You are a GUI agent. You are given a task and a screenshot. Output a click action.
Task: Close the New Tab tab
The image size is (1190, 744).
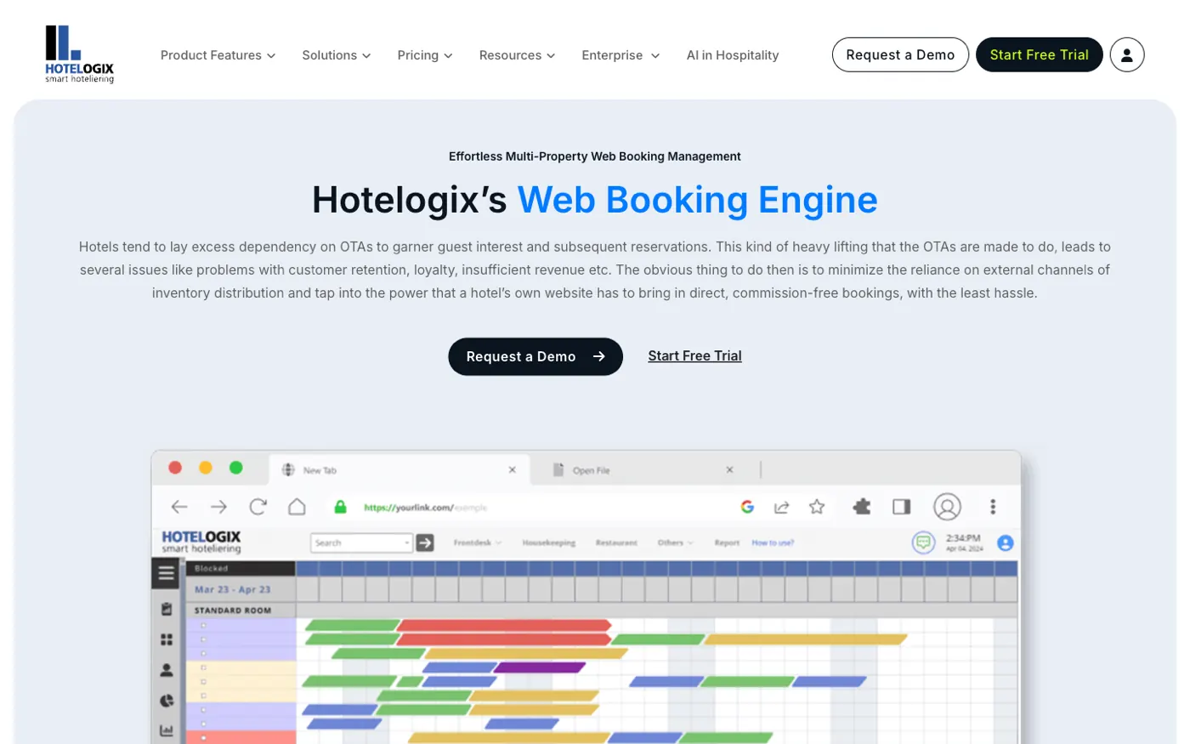click(512, 469)
